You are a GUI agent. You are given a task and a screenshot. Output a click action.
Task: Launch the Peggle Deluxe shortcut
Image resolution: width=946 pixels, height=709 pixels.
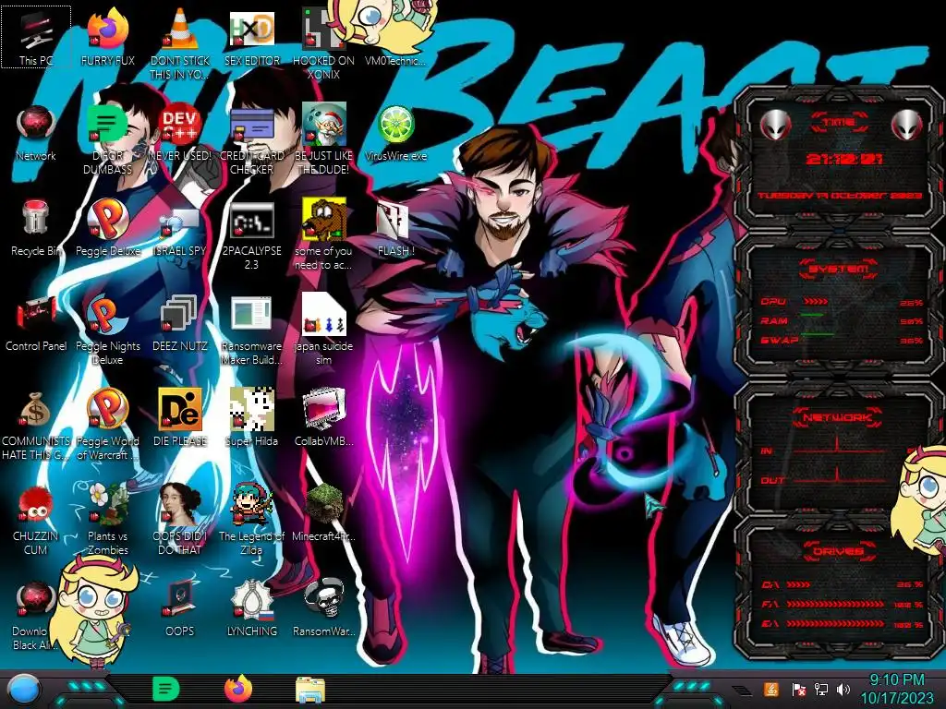(x=108, y=228)
